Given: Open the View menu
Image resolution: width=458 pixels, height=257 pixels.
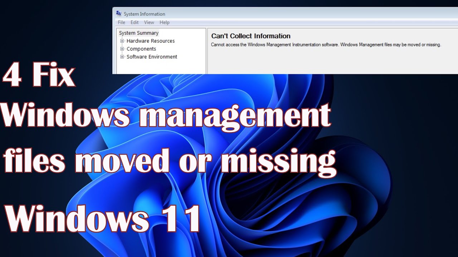Looking at the screenshot, I should (149, 22).
